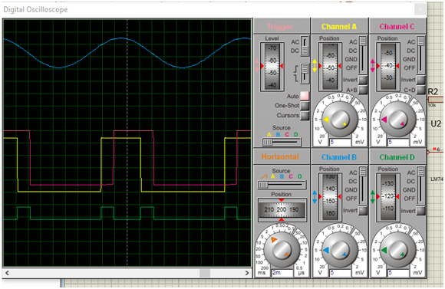This screenshot has height=289, width=445.
Task: Click the Digital Oscilloscope title text
Action: (x=35, y=10)
